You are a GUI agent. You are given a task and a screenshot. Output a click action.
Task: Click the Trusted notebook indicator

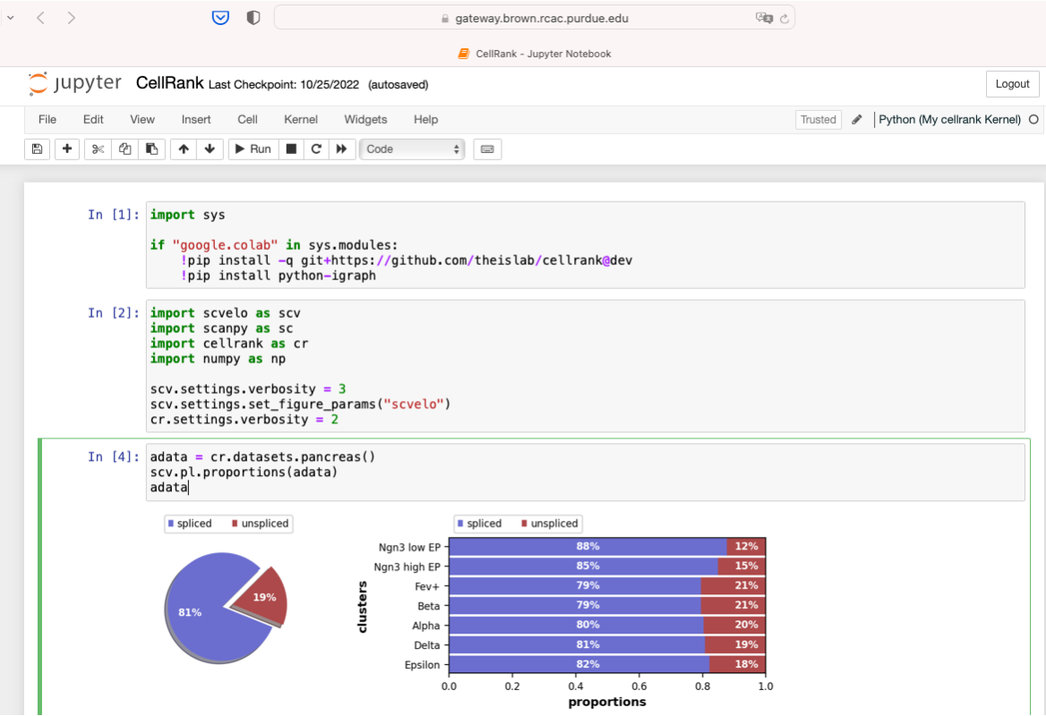pos(818,119)
